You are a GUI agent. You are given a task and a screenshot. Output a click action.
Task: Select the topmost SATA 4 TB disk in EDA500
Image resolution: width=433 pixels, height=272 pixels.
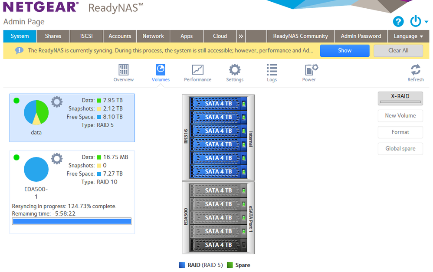(218, 190)
